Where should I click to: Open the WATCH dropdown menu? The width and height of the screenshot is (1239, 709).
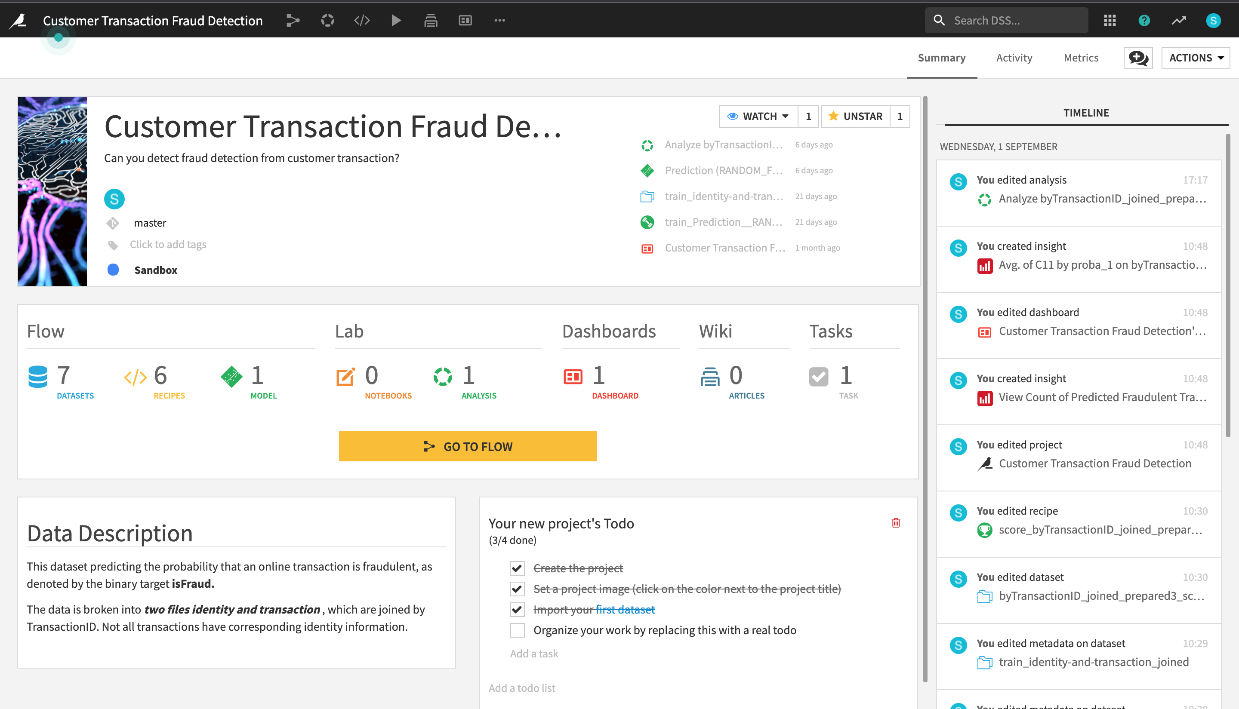point(758,117)
